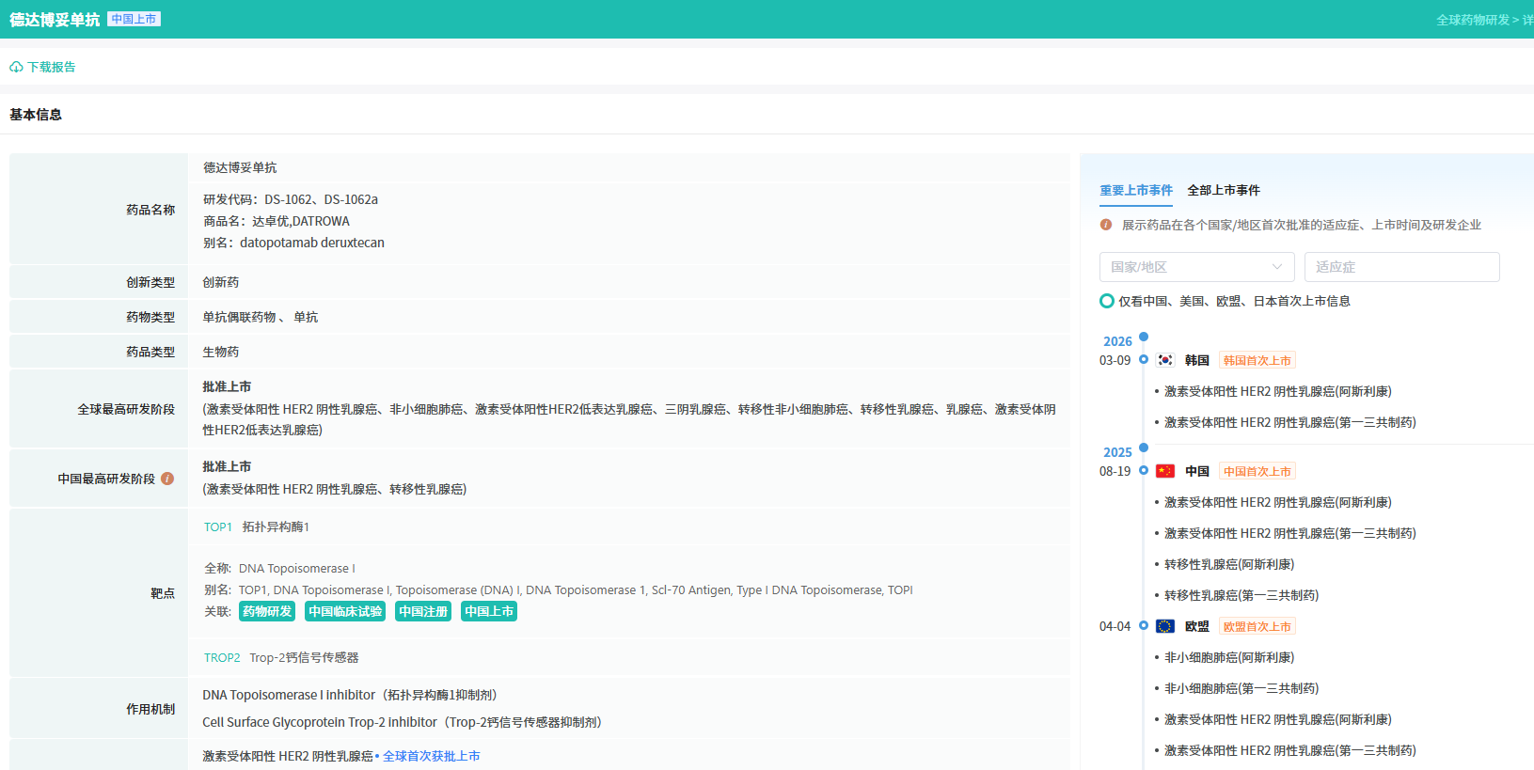Click the 2025 year timeline marker
The height and width of the screenshot is (770, 1534).
tap(1144, 448)
